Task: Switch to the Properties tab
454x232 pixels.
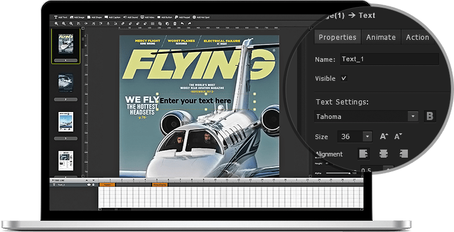Action: pyautogui.click(x=337, y=37)
